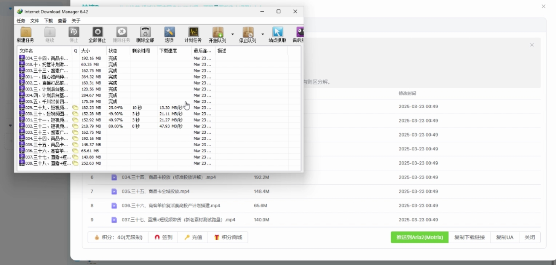
Task: Click the queue icon of row 029.二十九
Action: tap(75, 108)
